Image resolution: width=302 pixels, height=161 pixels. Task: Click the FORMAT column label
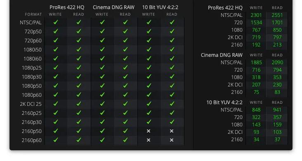(33, 14)
